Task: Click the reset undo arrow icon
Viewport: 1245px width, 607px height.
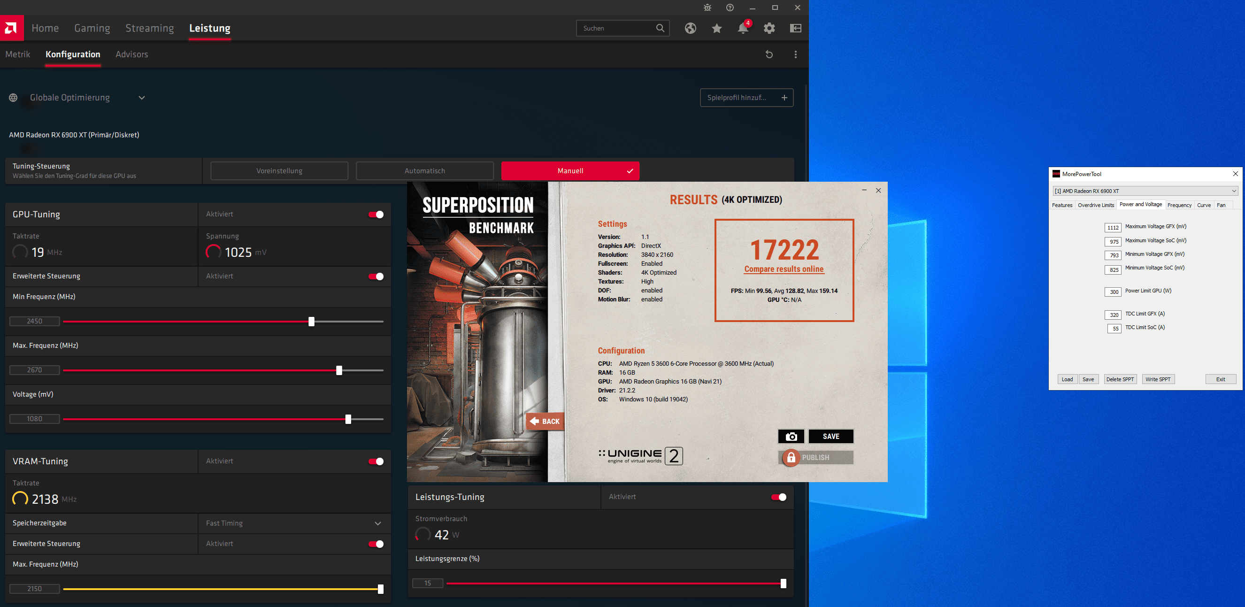Action: coord(769,54)
